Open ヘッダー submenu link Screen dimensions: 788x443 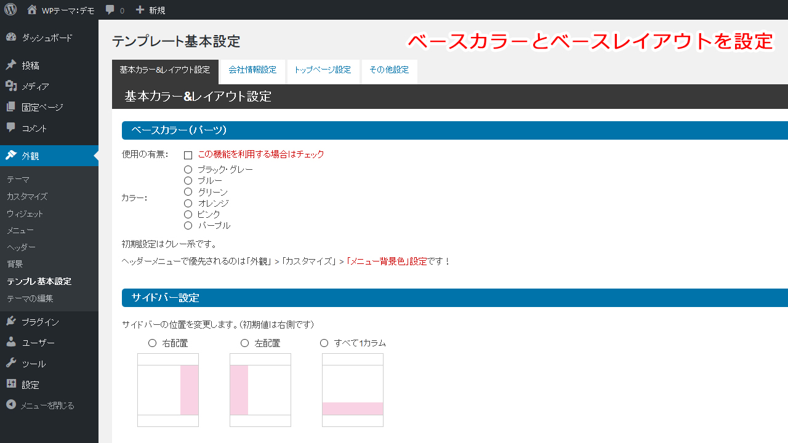point(22,247)
